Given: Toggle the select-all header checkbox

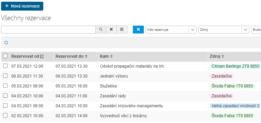Looking at the screenshot, I should (5, 56).
